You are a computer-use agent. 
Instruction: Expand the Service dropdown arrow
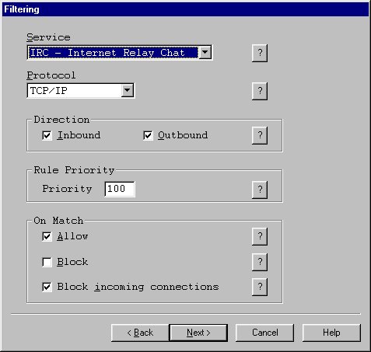click(205, 53)
